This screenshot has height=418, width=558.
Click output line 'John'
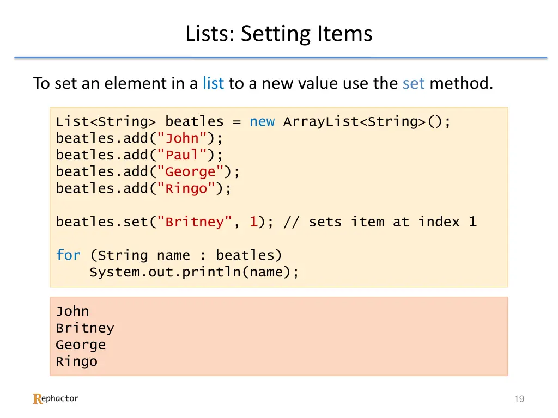coord(72,311)
